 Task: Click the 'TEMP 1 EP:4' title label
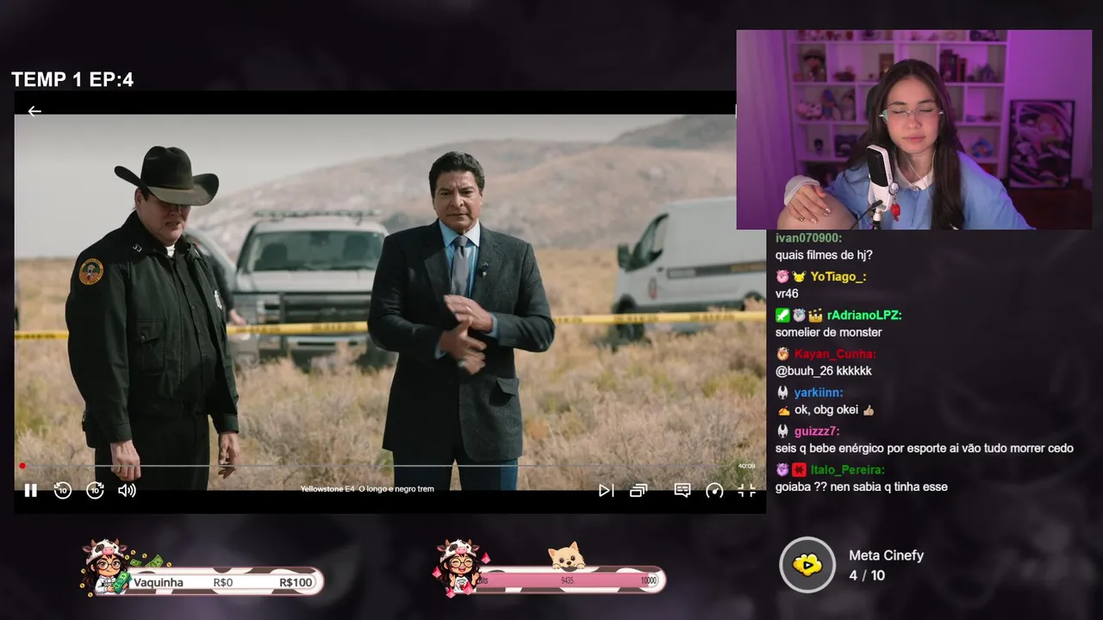coord(72,80)
